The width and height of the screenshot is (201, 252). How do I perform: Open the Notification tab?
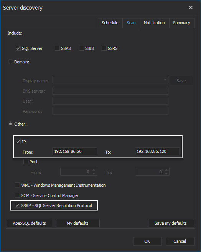(x=154, y=23)
